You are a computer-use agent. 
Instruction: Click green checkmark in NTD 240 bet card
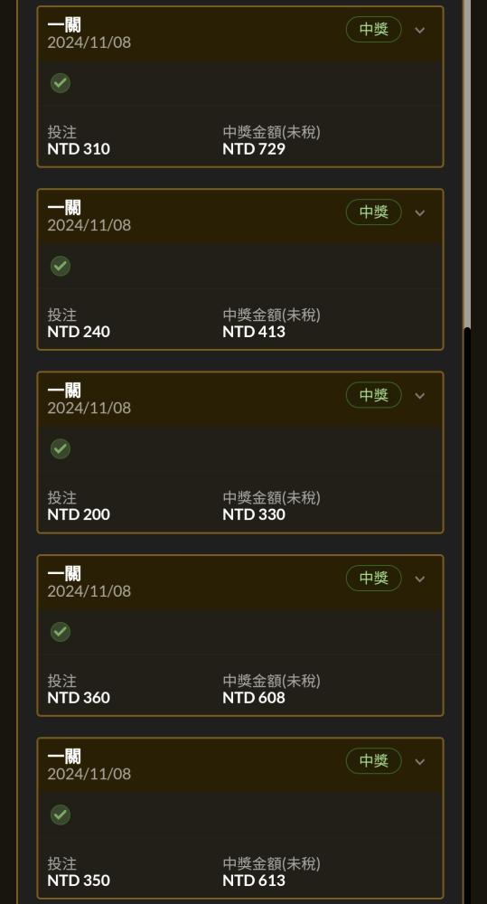(x=61, y=267)
